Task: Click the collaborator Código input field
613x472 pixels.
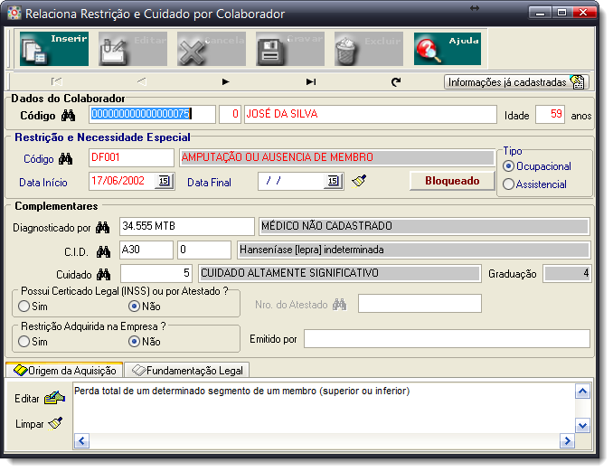Action: point(152,114)
